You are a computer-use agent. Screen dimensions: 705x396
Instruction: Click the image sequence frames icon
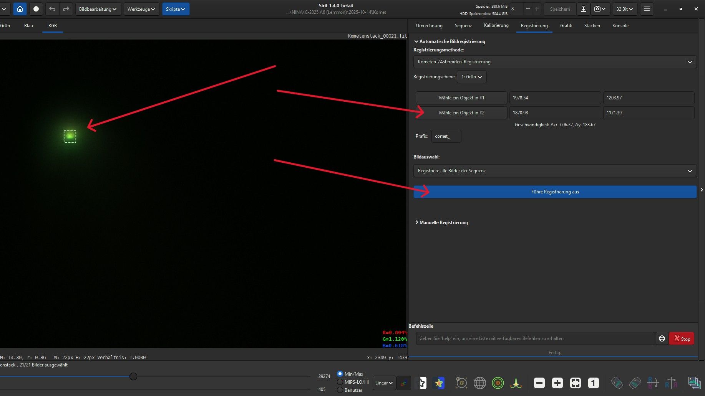pos(694,383)
